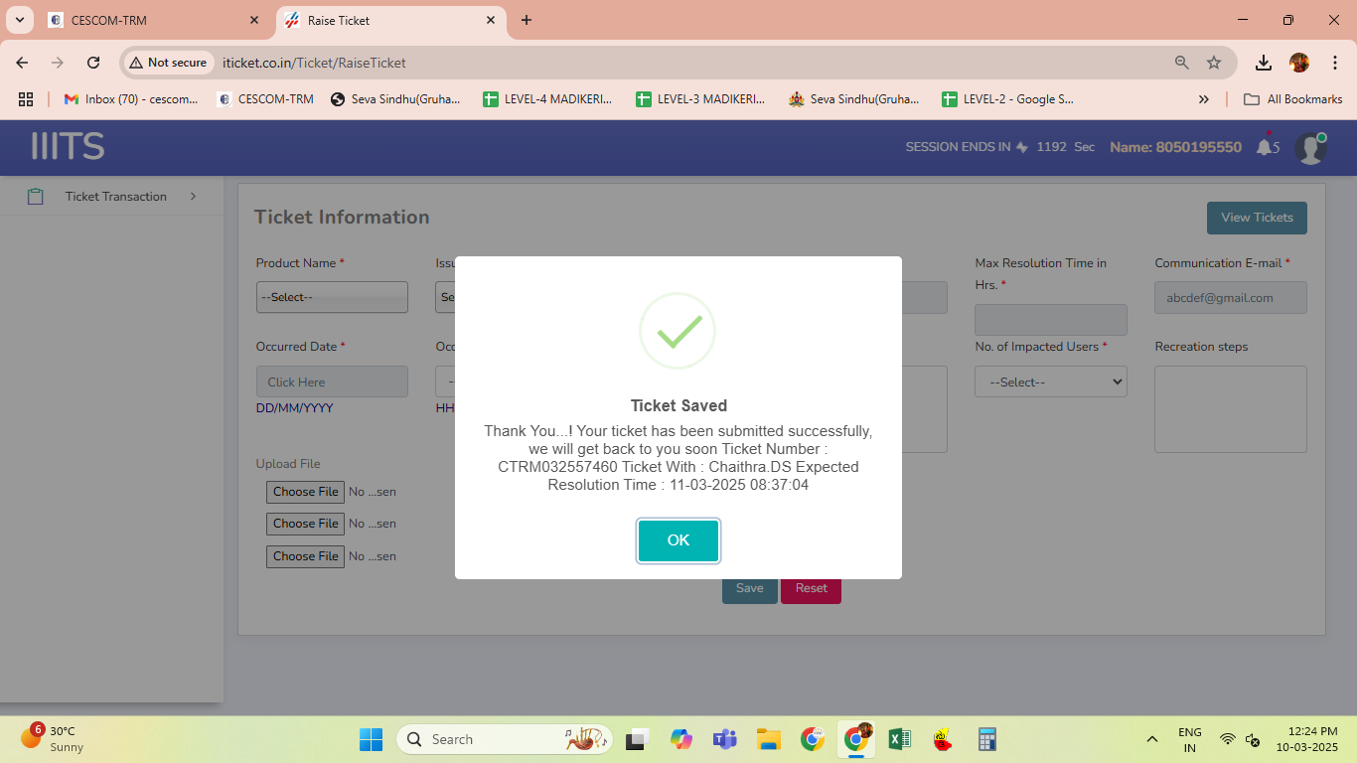Open the LEVEL-3 MADIKERI bookmark
This screenshot has height=763, width=1357.
tap(700, 99)
